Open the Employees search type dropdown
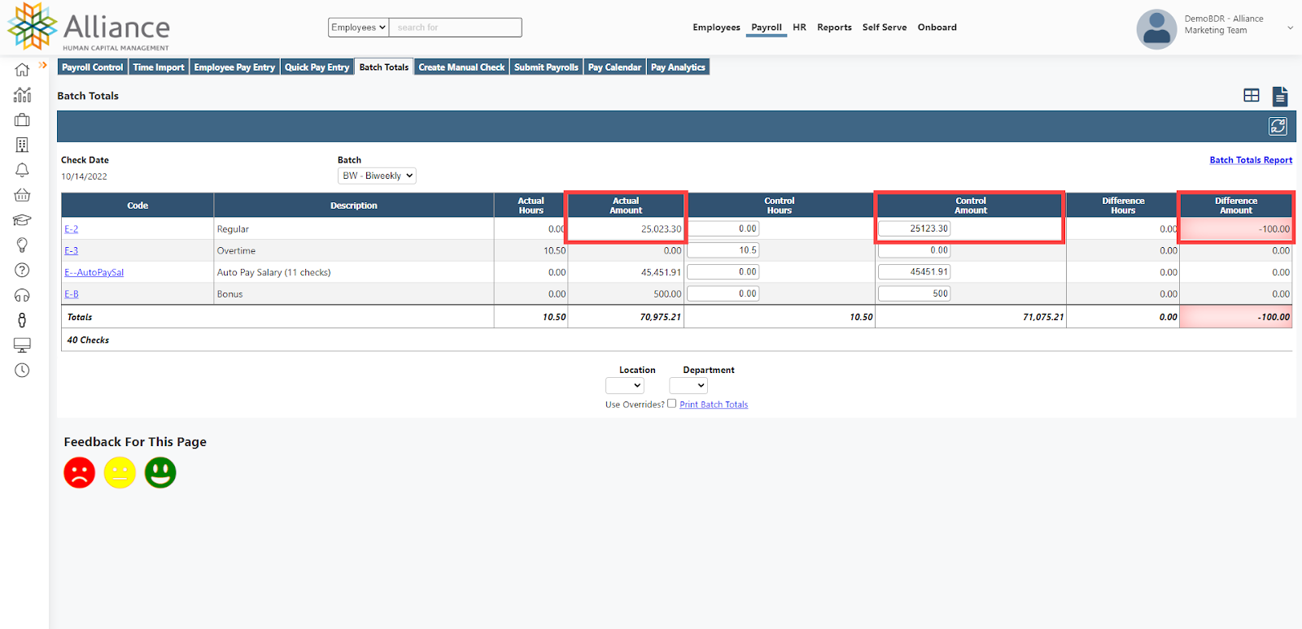Image resolution: width=1302 pixels, height=629 pixels. [358, 28]
